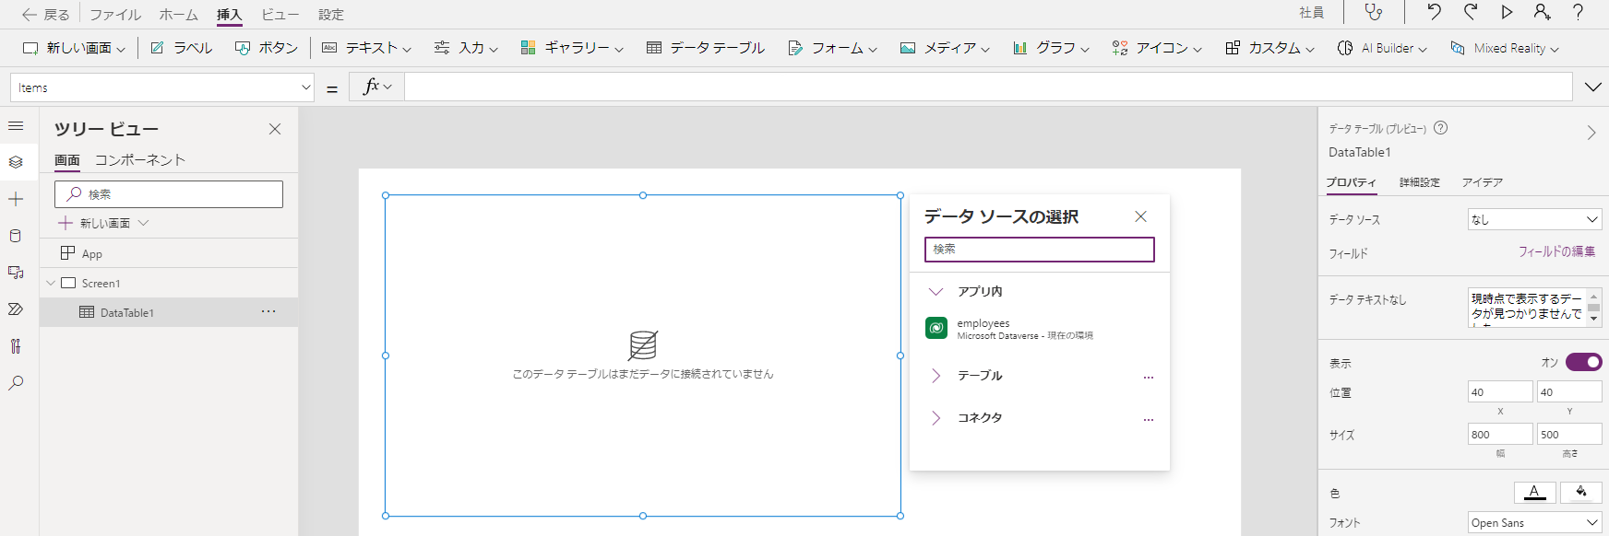Collapse the アプリ内 section
Image resolution: width=1609 pixels, height=536 pixels.
tap(936, 292)
